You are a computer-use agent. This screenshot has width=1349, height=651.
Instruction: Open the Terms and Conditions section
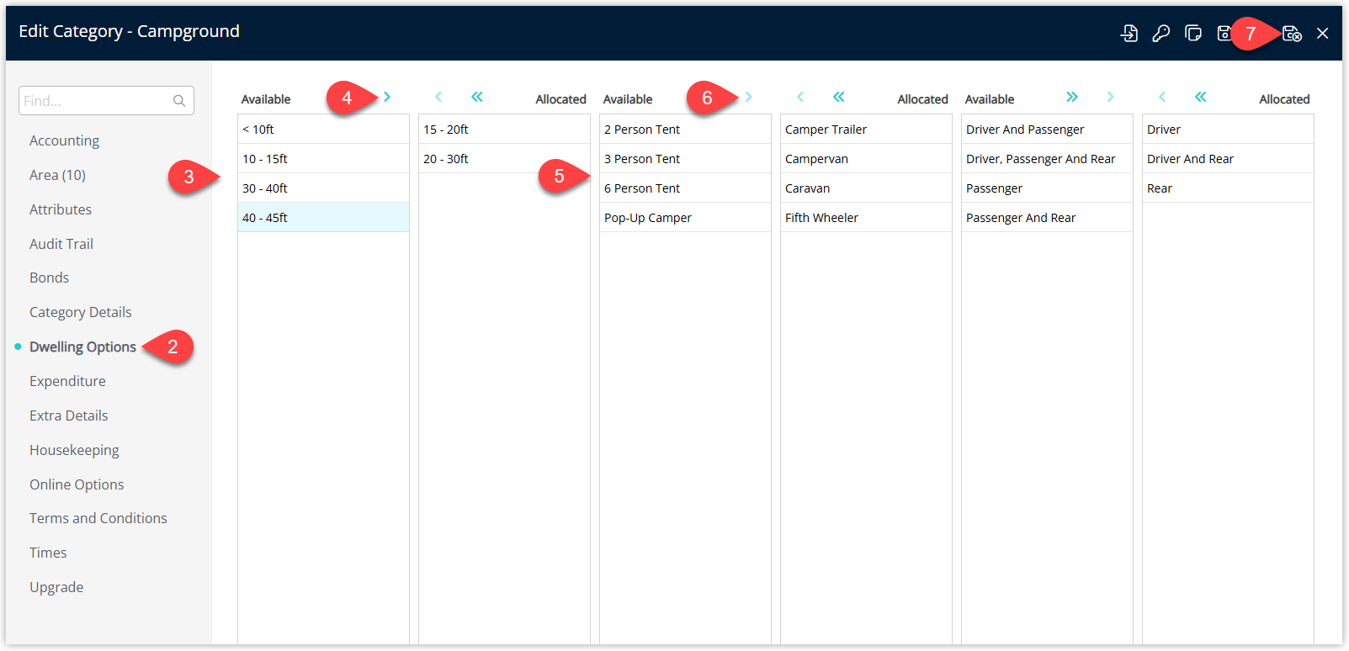coord(98,518)
